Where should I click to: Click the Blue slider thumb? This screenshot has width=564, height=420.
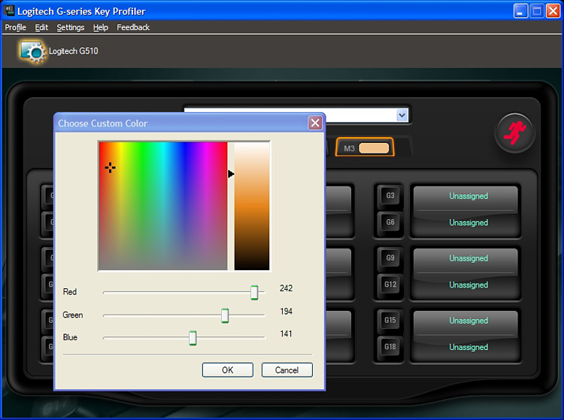193,338
